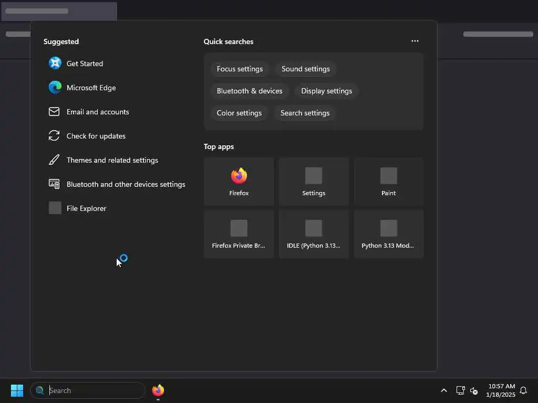
Task: Open Settings tile in Top apps
Action: pyautogui.click(x=314, y=182)
